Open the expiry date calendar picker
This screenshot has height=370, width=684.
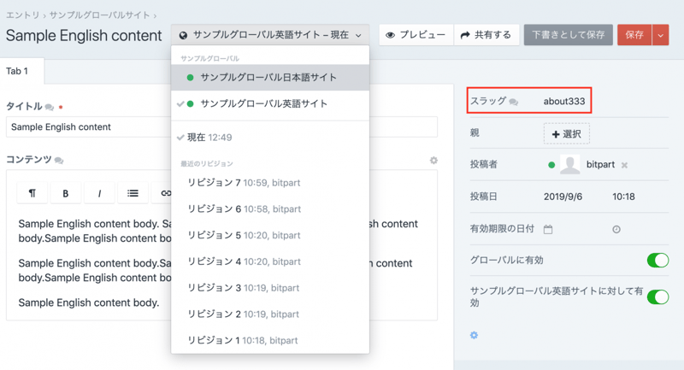(x=548, y=229)
